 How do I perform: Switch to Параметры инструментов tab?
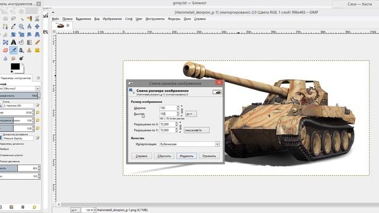16,78
